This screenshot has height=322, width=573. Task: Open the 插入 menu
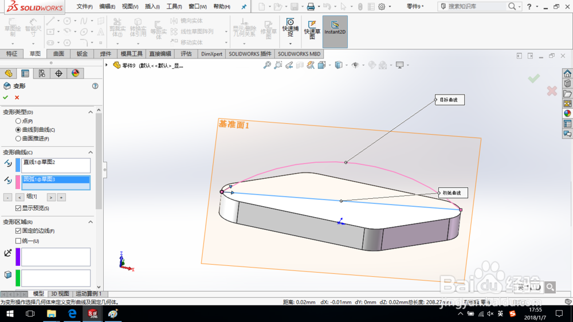click(152, 6)
